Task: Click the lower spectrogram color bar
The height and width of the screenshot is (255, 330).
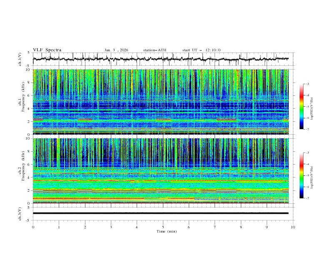Action: pos(301,176)
